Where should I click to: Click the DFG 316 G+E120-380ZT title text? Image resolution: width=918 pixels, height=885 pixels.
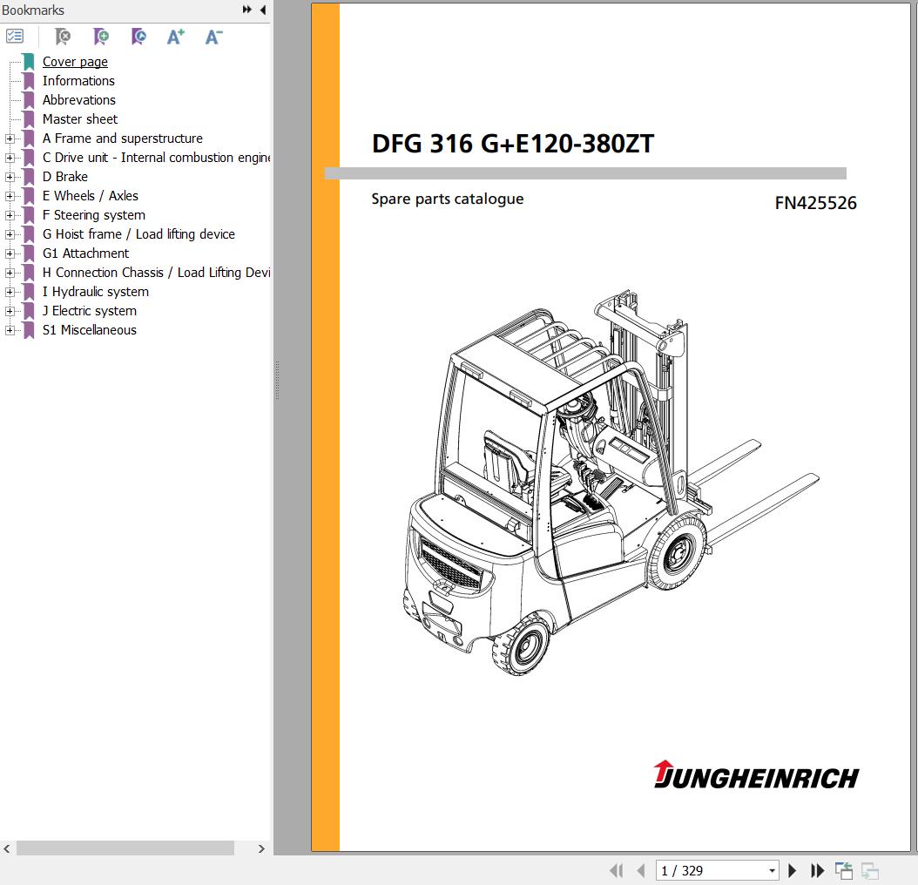pos(513,144)
